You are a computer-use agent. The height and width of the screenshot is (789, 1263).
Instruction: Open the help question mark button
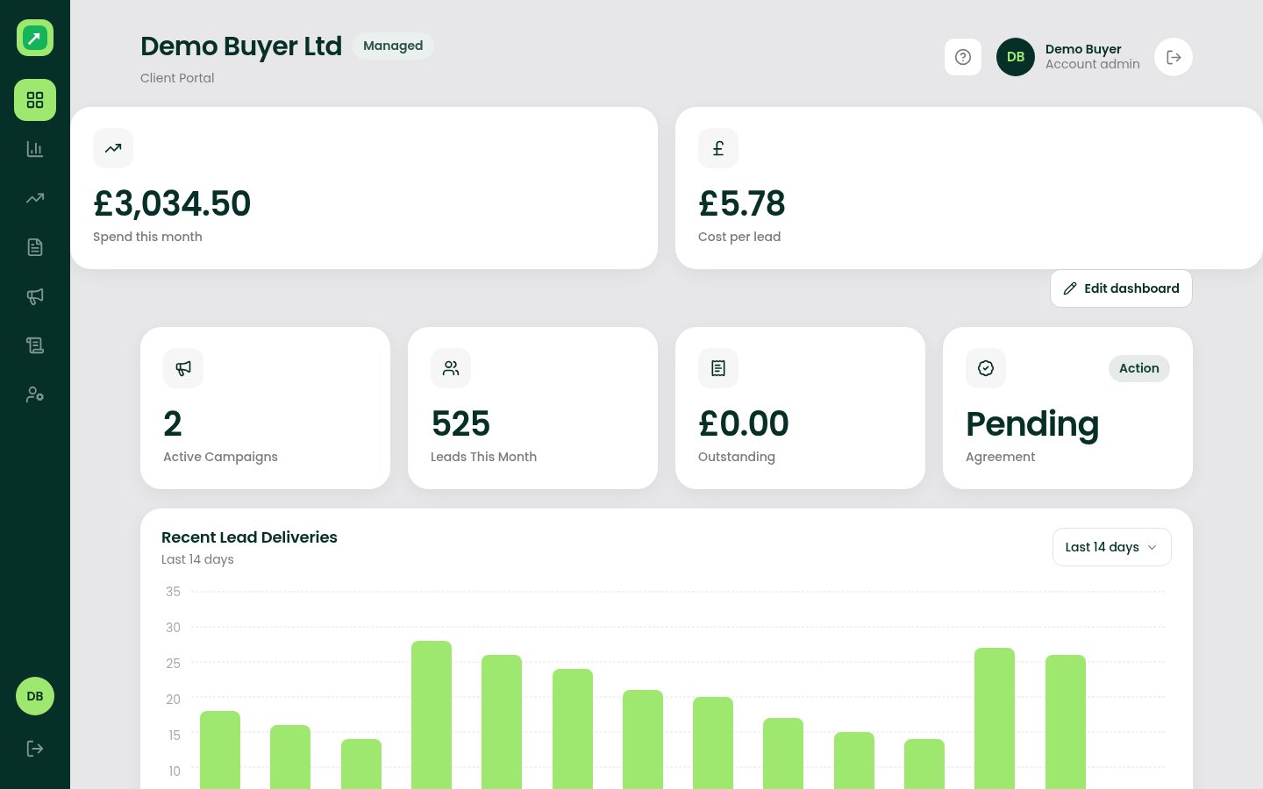(963, 57)
